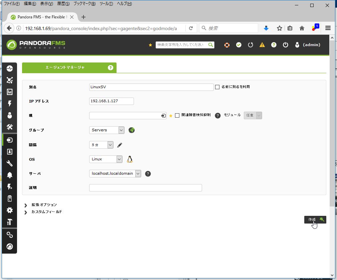The height and width of the screenshot is (280, 337).
Task: Click the magnifier in Pandora search box
Action: (x=211, y=45)
